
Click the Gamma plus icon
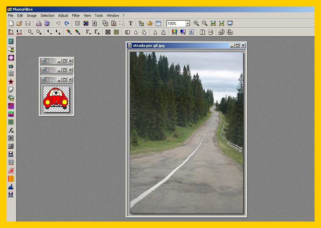[97, 32]
